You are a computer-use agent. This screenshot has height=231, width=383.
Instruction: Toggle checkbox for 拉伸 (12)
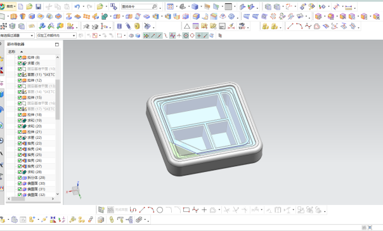pos(20,81)
